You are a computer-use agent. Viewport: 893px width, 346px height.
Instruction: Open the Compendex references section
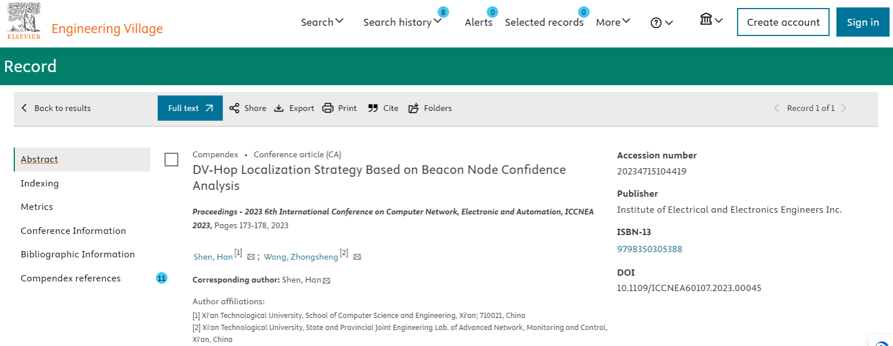pyautogui.click(x=71, y=279)
